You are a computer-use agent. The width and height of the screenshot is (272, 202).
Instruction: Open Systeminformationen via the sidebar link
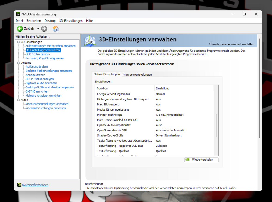coord(35,185)
